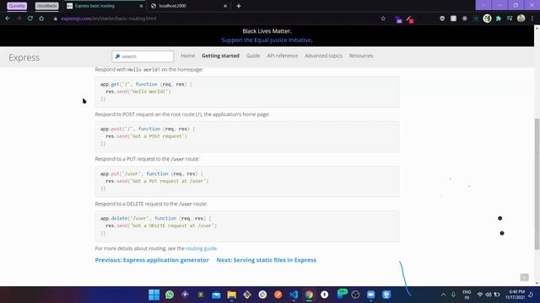Open the media control playlist icon
Image resolution: width=540 pixels, height=303 pixels.
[510, 19]
